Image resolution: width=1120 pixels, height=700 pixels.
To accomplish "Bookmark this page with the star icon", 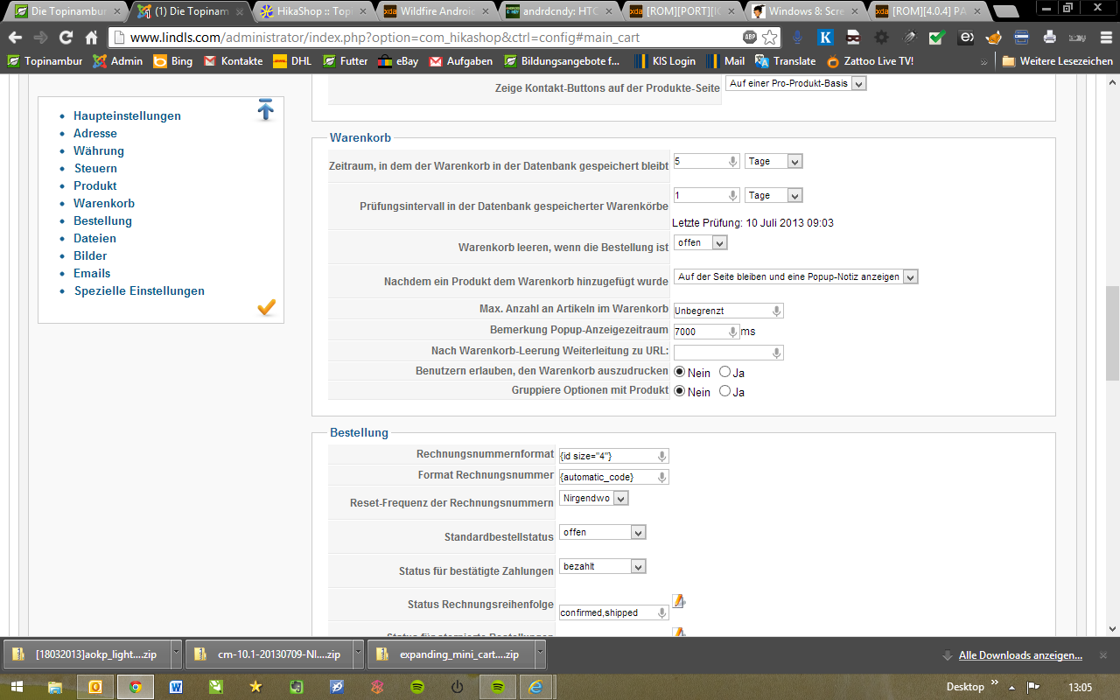I will click(x=769, y=38).
